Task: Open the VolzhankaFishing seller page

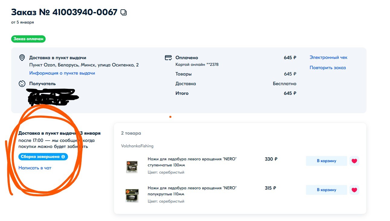Action: tap(137, 146)
